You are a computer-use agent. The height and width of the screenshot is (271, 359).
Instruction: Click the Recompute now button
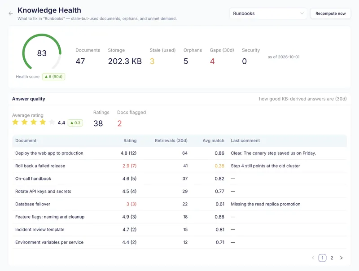(330, 13)
